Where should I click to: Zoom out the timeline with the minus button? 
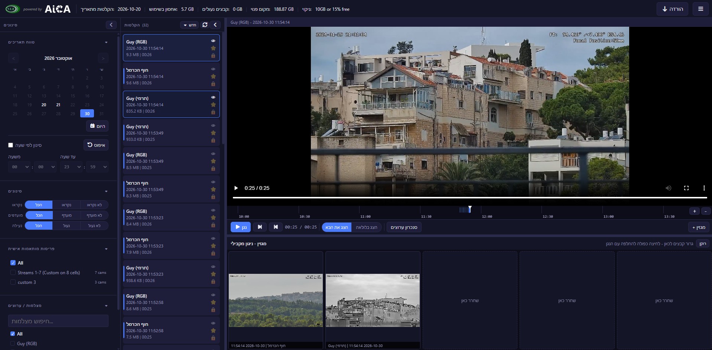[x=706, y=211]
